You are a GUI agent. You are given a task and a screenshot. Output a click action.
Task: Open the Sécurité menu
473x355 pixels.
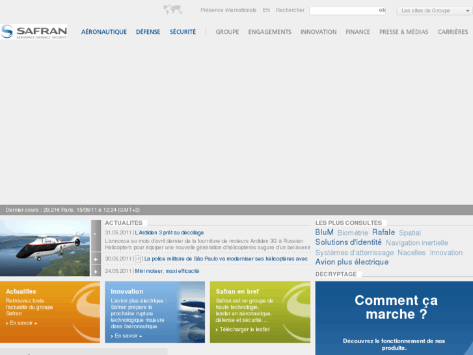coord(183,32)
